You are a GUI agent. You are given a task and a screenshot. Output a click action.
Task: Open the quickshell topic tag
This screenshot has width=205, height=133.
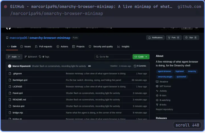click(x=181, y=77)
